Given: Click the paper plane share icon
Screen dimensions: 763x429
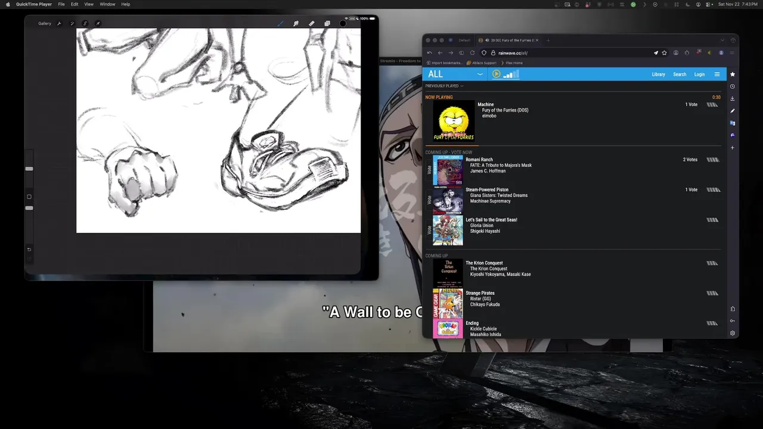Looking at the screenshot, I should (x=656, y=52).
